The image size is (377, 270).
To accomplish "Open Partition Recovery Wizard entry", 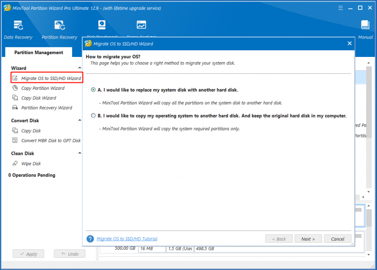I will pyautogui.click(x=47, y=108).
